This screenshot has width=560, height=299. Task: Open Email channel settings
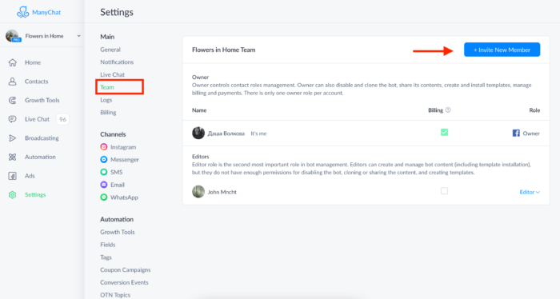118,185
